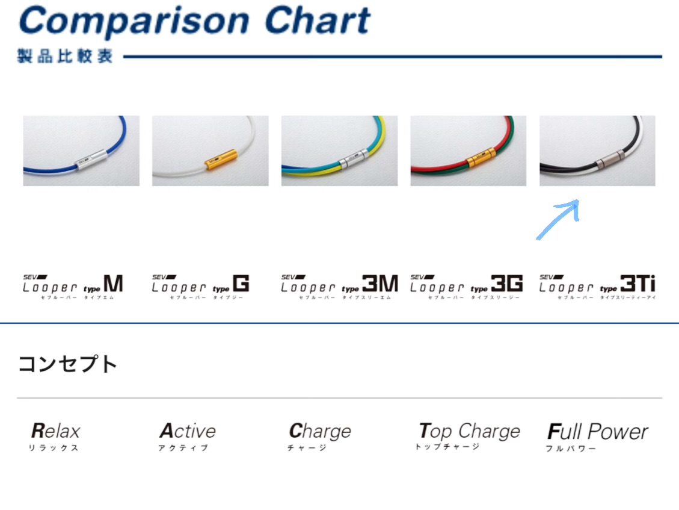Choose the SEV Looper type 3G logo

[466, 287]
